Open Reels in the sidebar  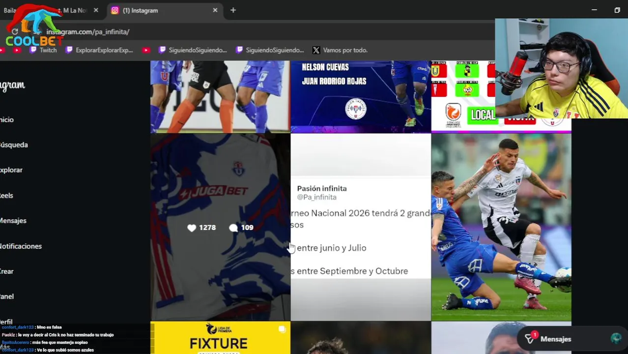(6, 196)
